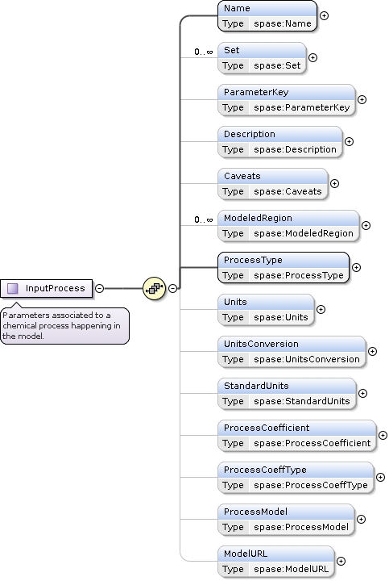
Task: Expand the Units plus icon
Action: pyautogui.click(x=321, y=309)
